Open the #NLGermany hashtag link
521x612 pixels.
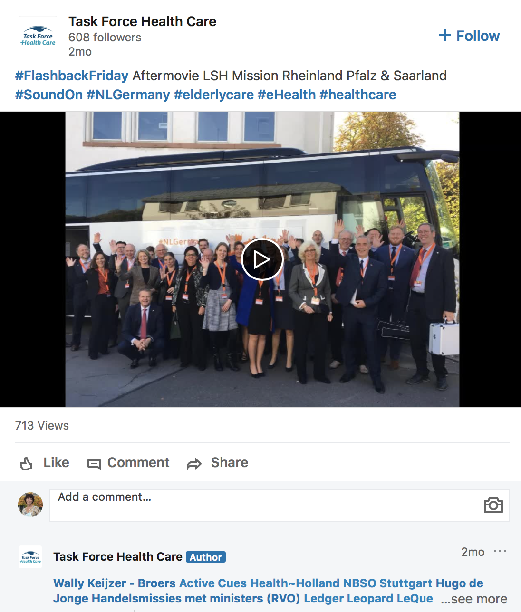pyautogui.click(x=128, y=95)
